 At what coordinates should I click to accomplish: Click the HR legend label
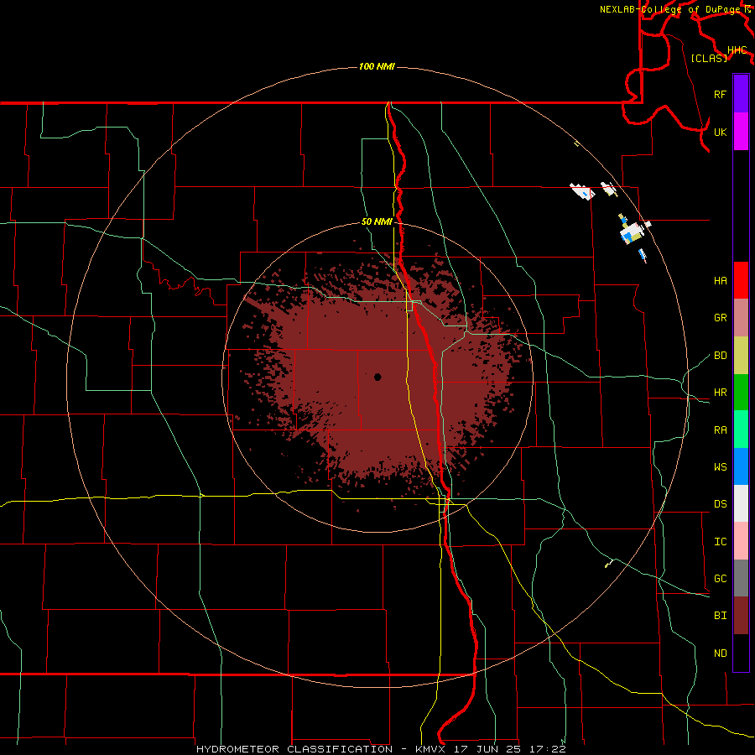pyautogui.click(x=720, y=393)
